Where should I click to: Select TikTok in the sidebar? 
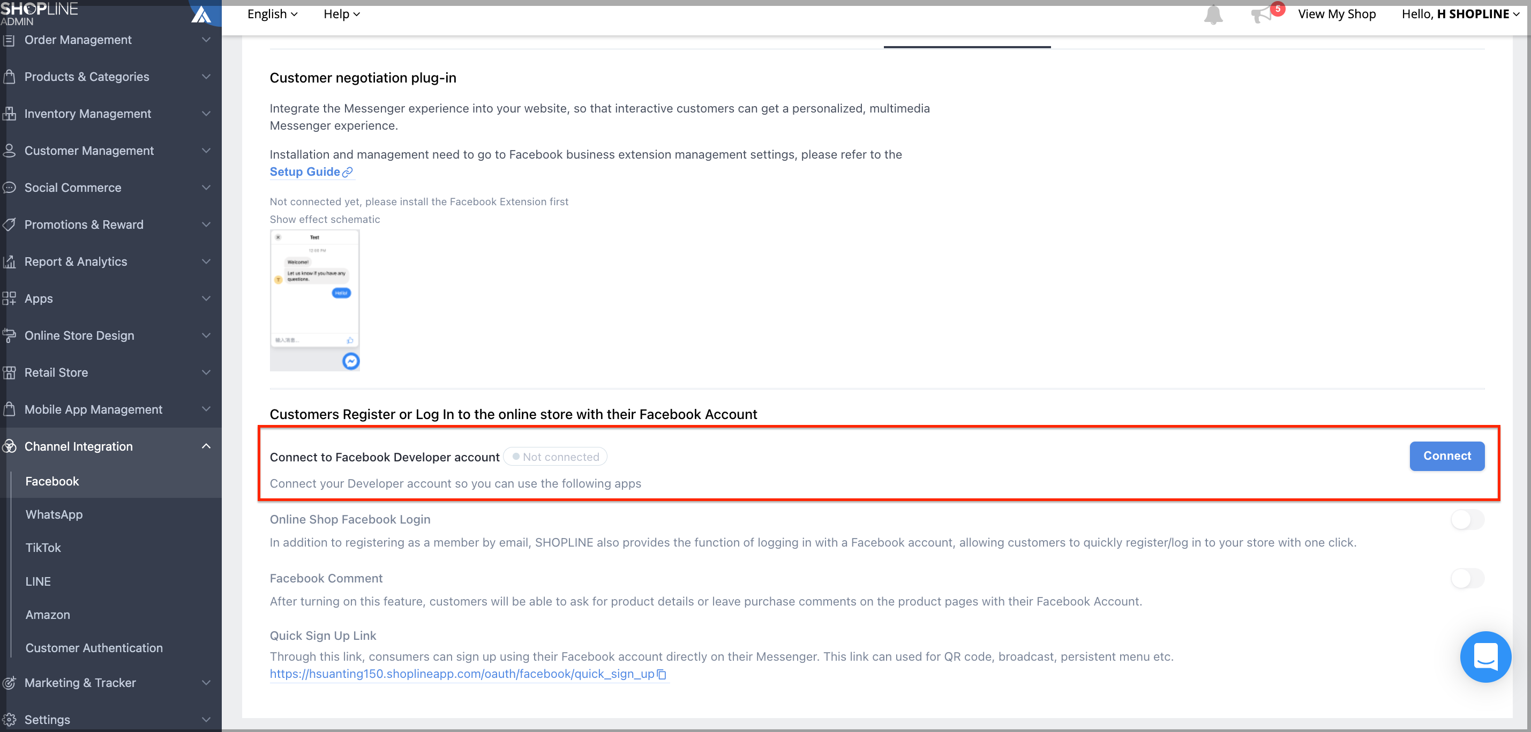[43, 548]
